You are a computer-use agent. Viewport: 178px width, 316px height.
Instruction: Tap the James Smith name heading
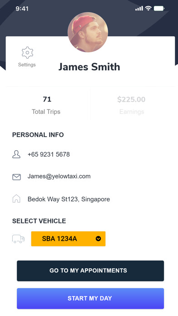click(x=89, y=67)
